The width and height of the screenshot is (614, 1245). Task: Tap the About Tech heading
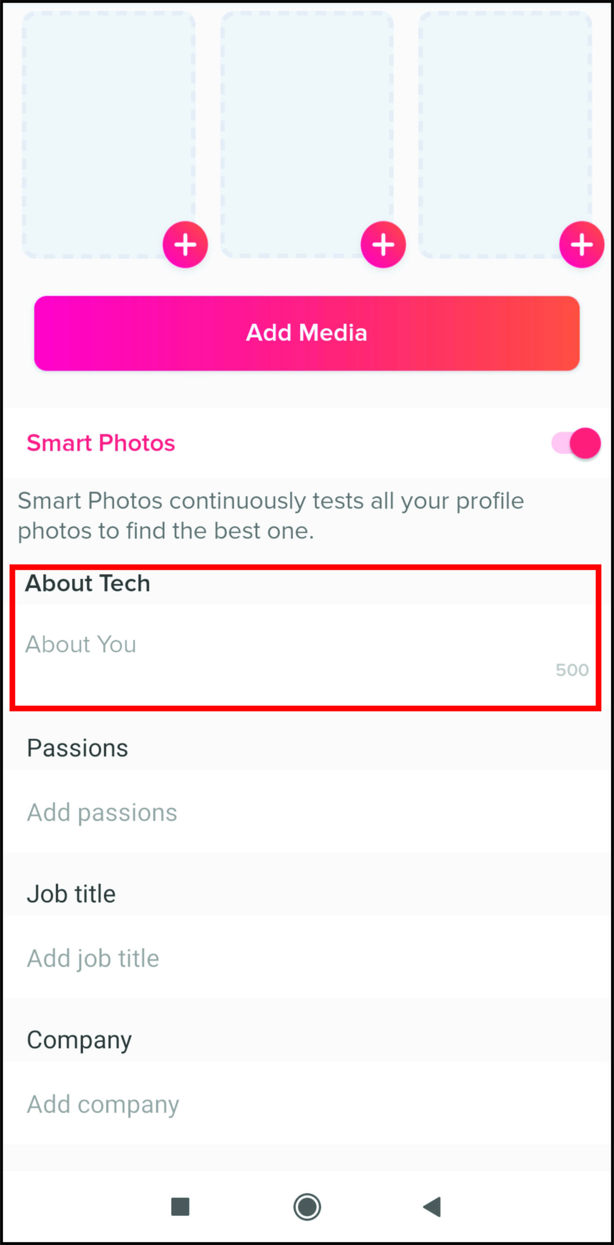click(x=88, y=583)
